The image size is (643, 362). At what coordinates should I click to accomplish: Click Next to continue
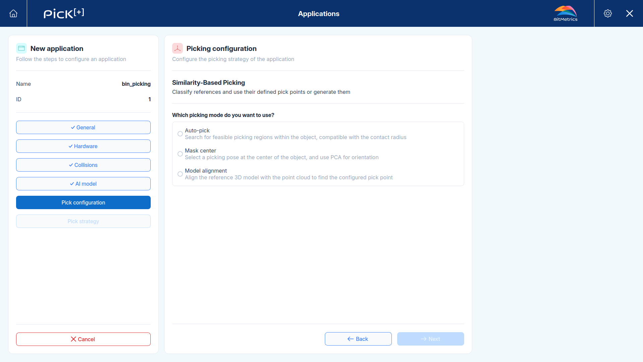[x=431, y=339]
